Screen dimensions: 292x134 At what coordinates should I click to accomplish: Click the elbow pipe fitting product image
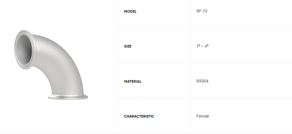click(51, 65)
